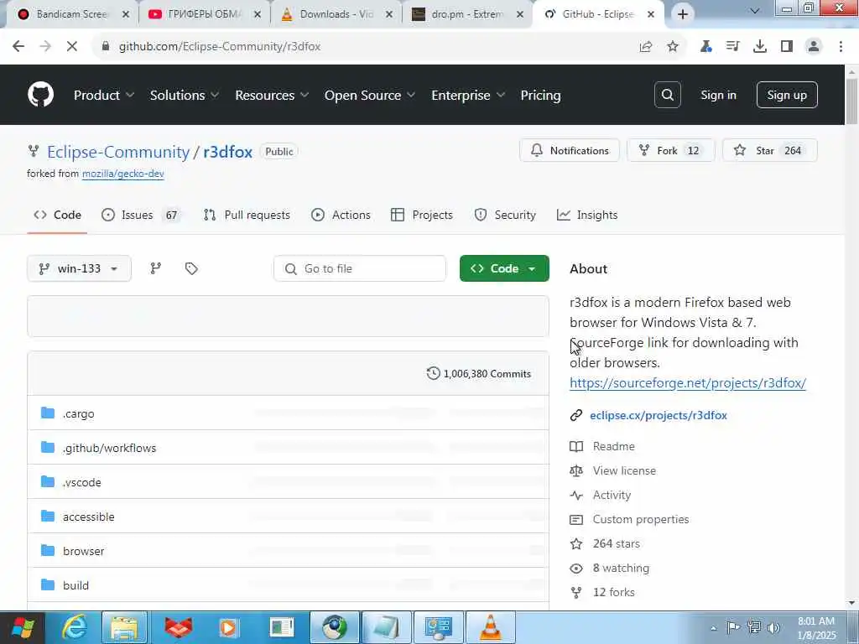Switch to Projects tab
Image resolution: width=859 pixels, height=644 pixels.
click(422, 216)
